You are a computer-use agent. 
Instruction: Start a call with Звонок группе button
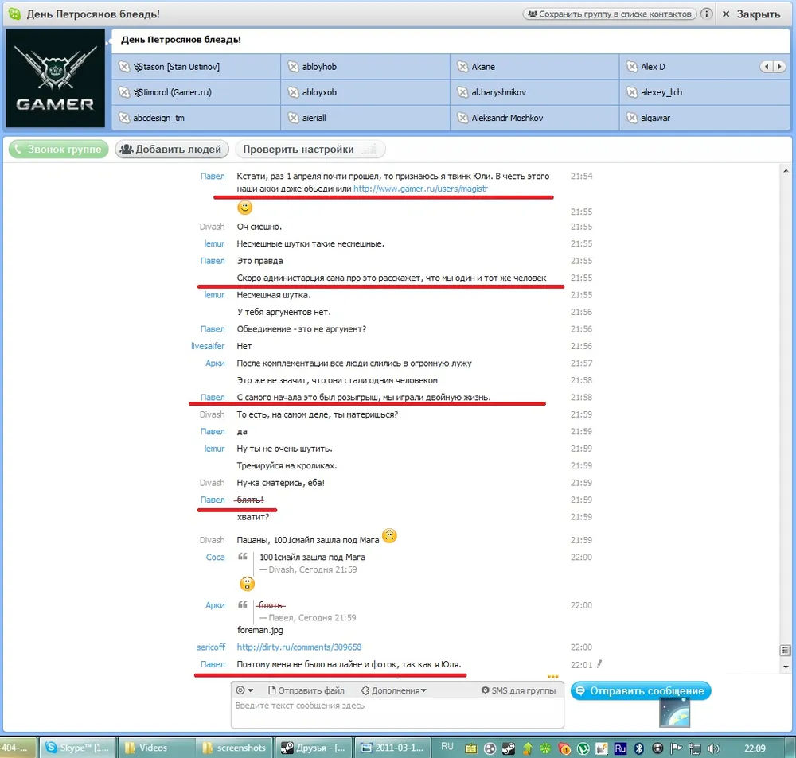point(58,150)
